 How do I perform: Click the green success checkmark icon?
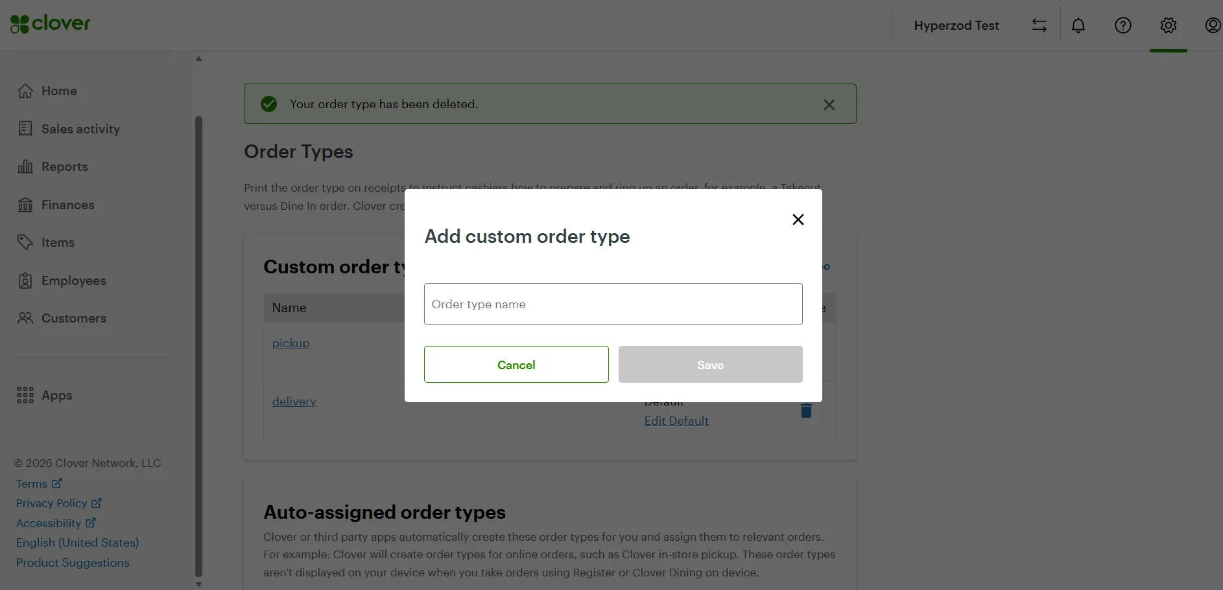tap(268, 104)
